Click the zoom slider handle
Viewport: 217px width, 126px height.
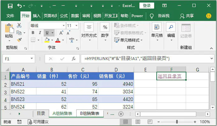pos(177,122)
